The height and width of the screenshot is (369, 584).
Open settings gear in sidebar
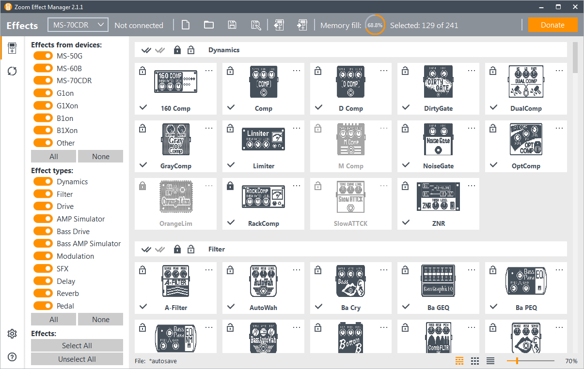(x=12, y=334)
